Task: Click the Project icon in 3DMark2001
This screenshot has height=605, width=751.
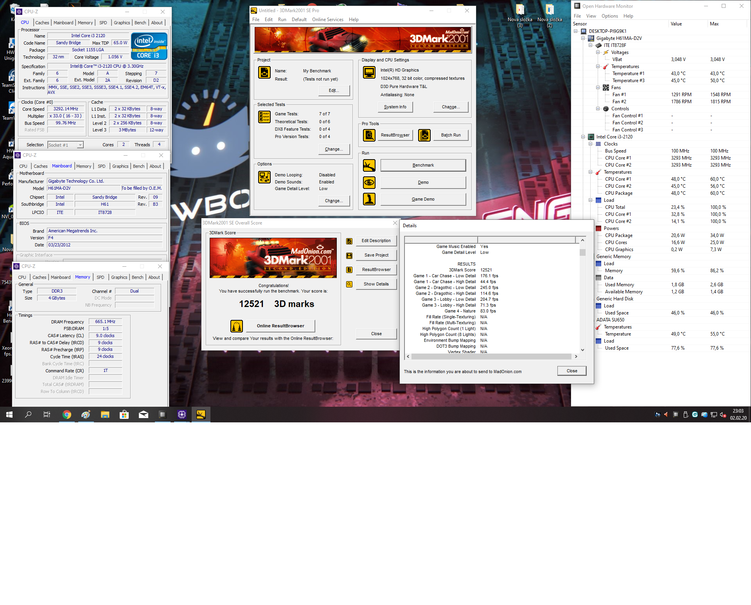Action: click(264, 73)
